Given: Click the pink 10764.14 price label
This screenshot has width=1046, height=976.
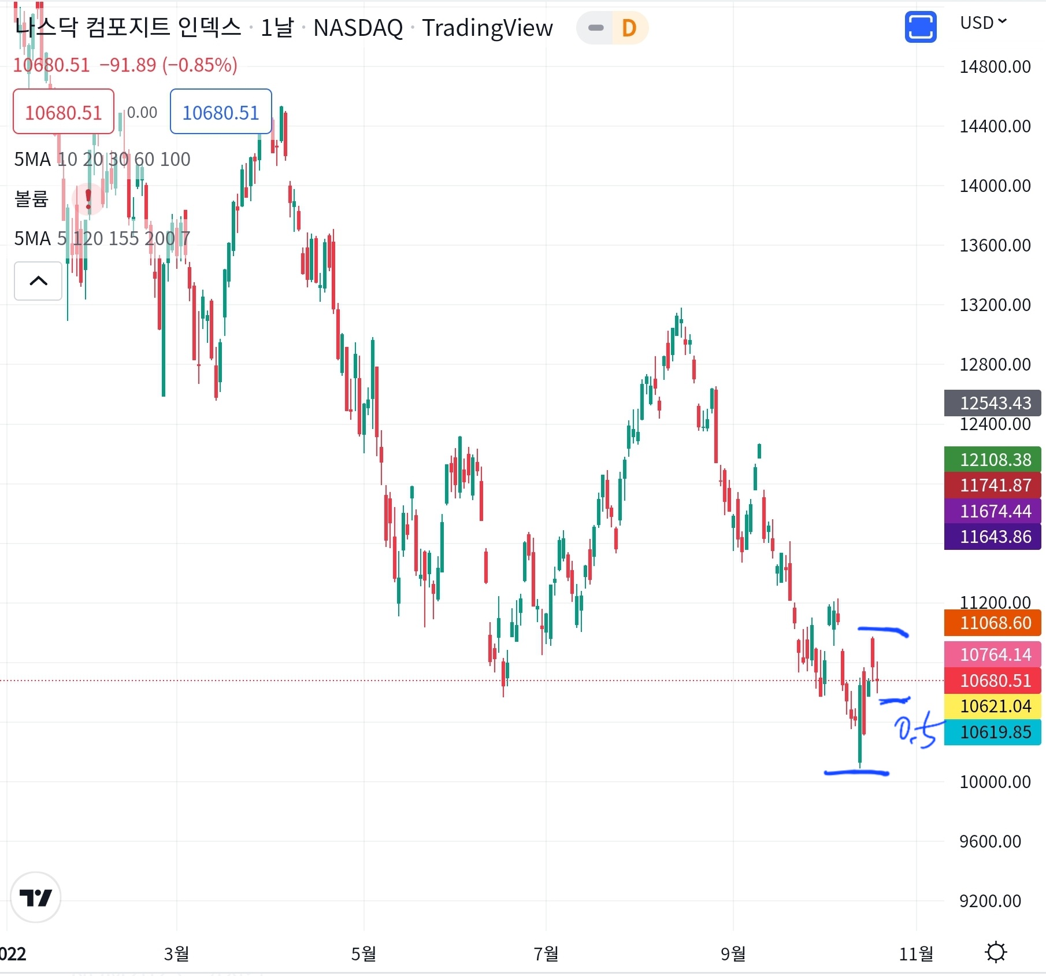Looking at the screenshot, I should (x=993, y=655).
